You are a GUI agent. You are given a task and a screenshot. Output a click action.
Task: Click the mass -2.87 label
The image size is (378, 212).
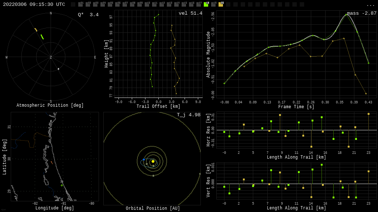click(x=361, y=14)
